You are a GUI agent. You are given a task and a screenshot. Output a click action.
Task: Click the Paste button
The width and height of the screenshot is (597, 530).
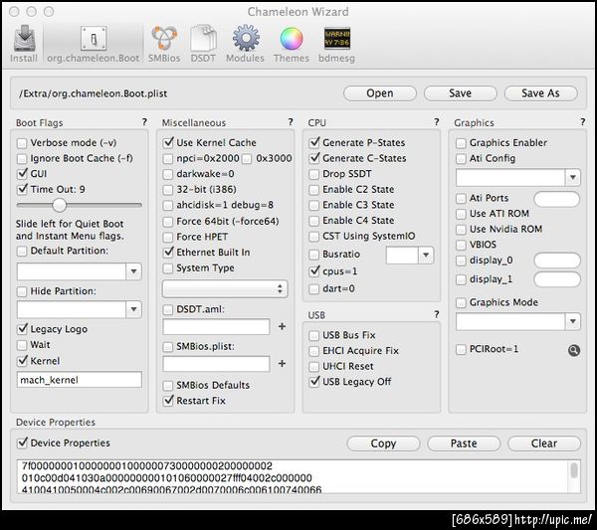click(464, 443)
